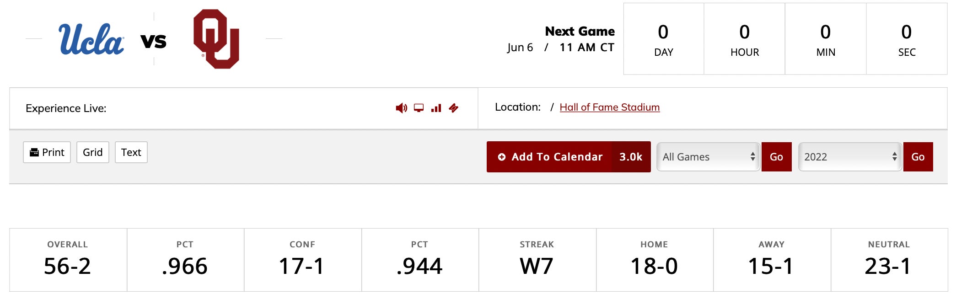Open live stats bar chart icon
The width and height of the screenshot is (956, 299).
pyautogui.click(x=436, y=108)
